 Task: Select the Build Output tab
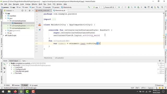pos(14,61)
